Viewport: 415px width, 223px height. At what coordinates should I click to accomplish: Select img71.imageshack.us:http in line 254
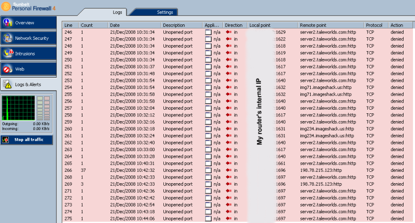tap(326, 87)
